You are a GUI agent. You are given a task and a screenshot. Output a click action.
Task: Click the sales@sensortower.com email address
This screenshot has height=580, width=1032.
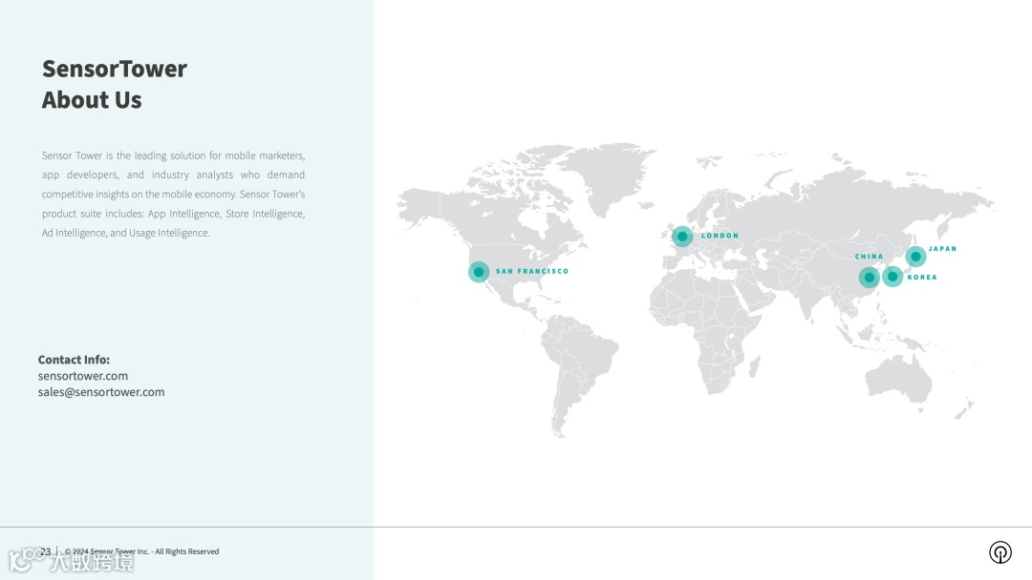click(101, 392)
